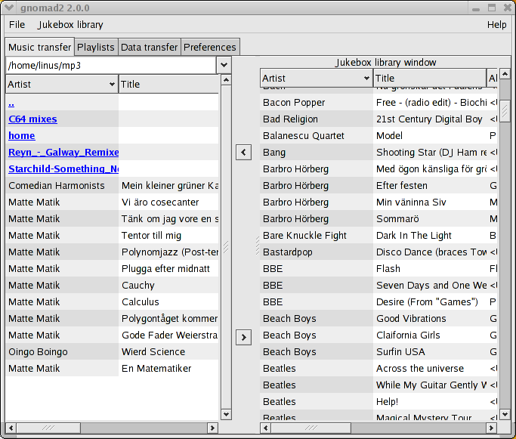Open the Help menu
The image size is (516, 439).
coord(496,25)
